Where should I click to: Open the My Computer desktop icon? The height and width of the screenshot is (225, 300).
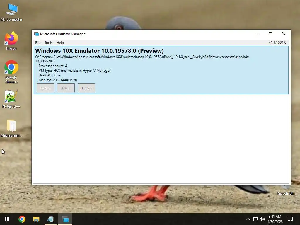[x=11, y=12]
